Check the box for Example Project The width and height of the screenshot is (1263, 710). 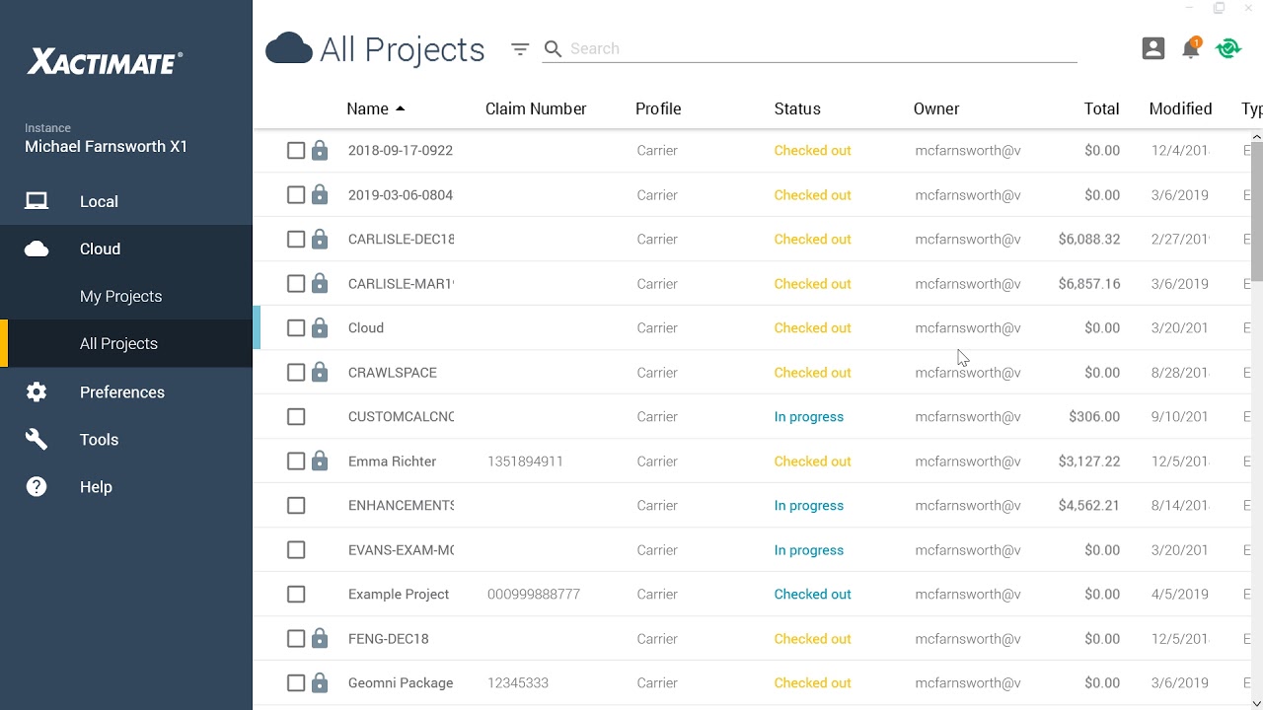pyautogui.click(x=296, y=595)
